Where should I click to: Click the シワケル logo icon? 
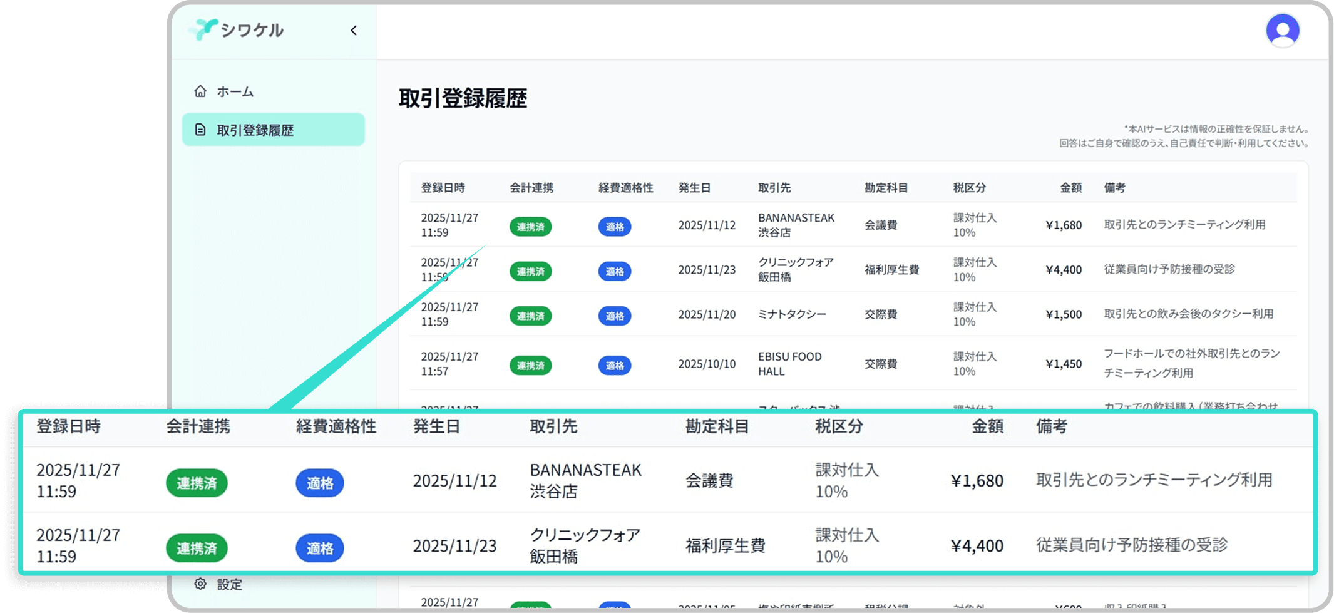[204, 29]
